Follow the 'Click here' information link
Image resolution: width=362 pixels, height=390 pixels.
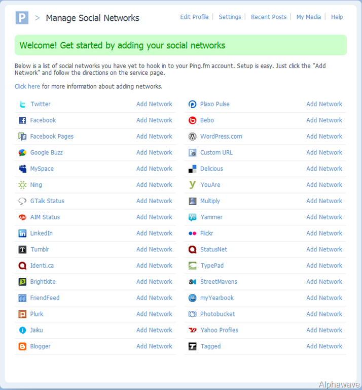point(27,86)
